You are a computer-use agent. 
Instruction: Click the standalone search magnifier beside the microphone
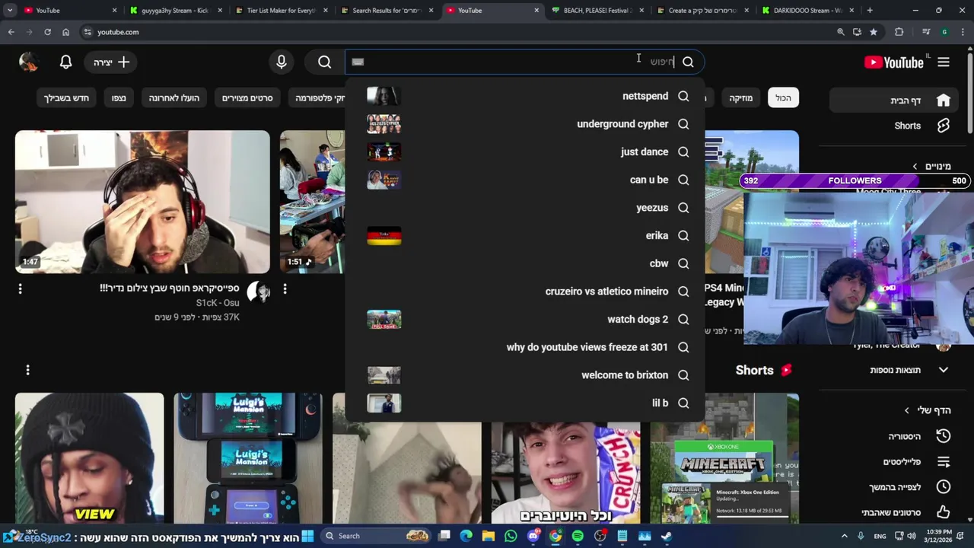pos(325,62)
